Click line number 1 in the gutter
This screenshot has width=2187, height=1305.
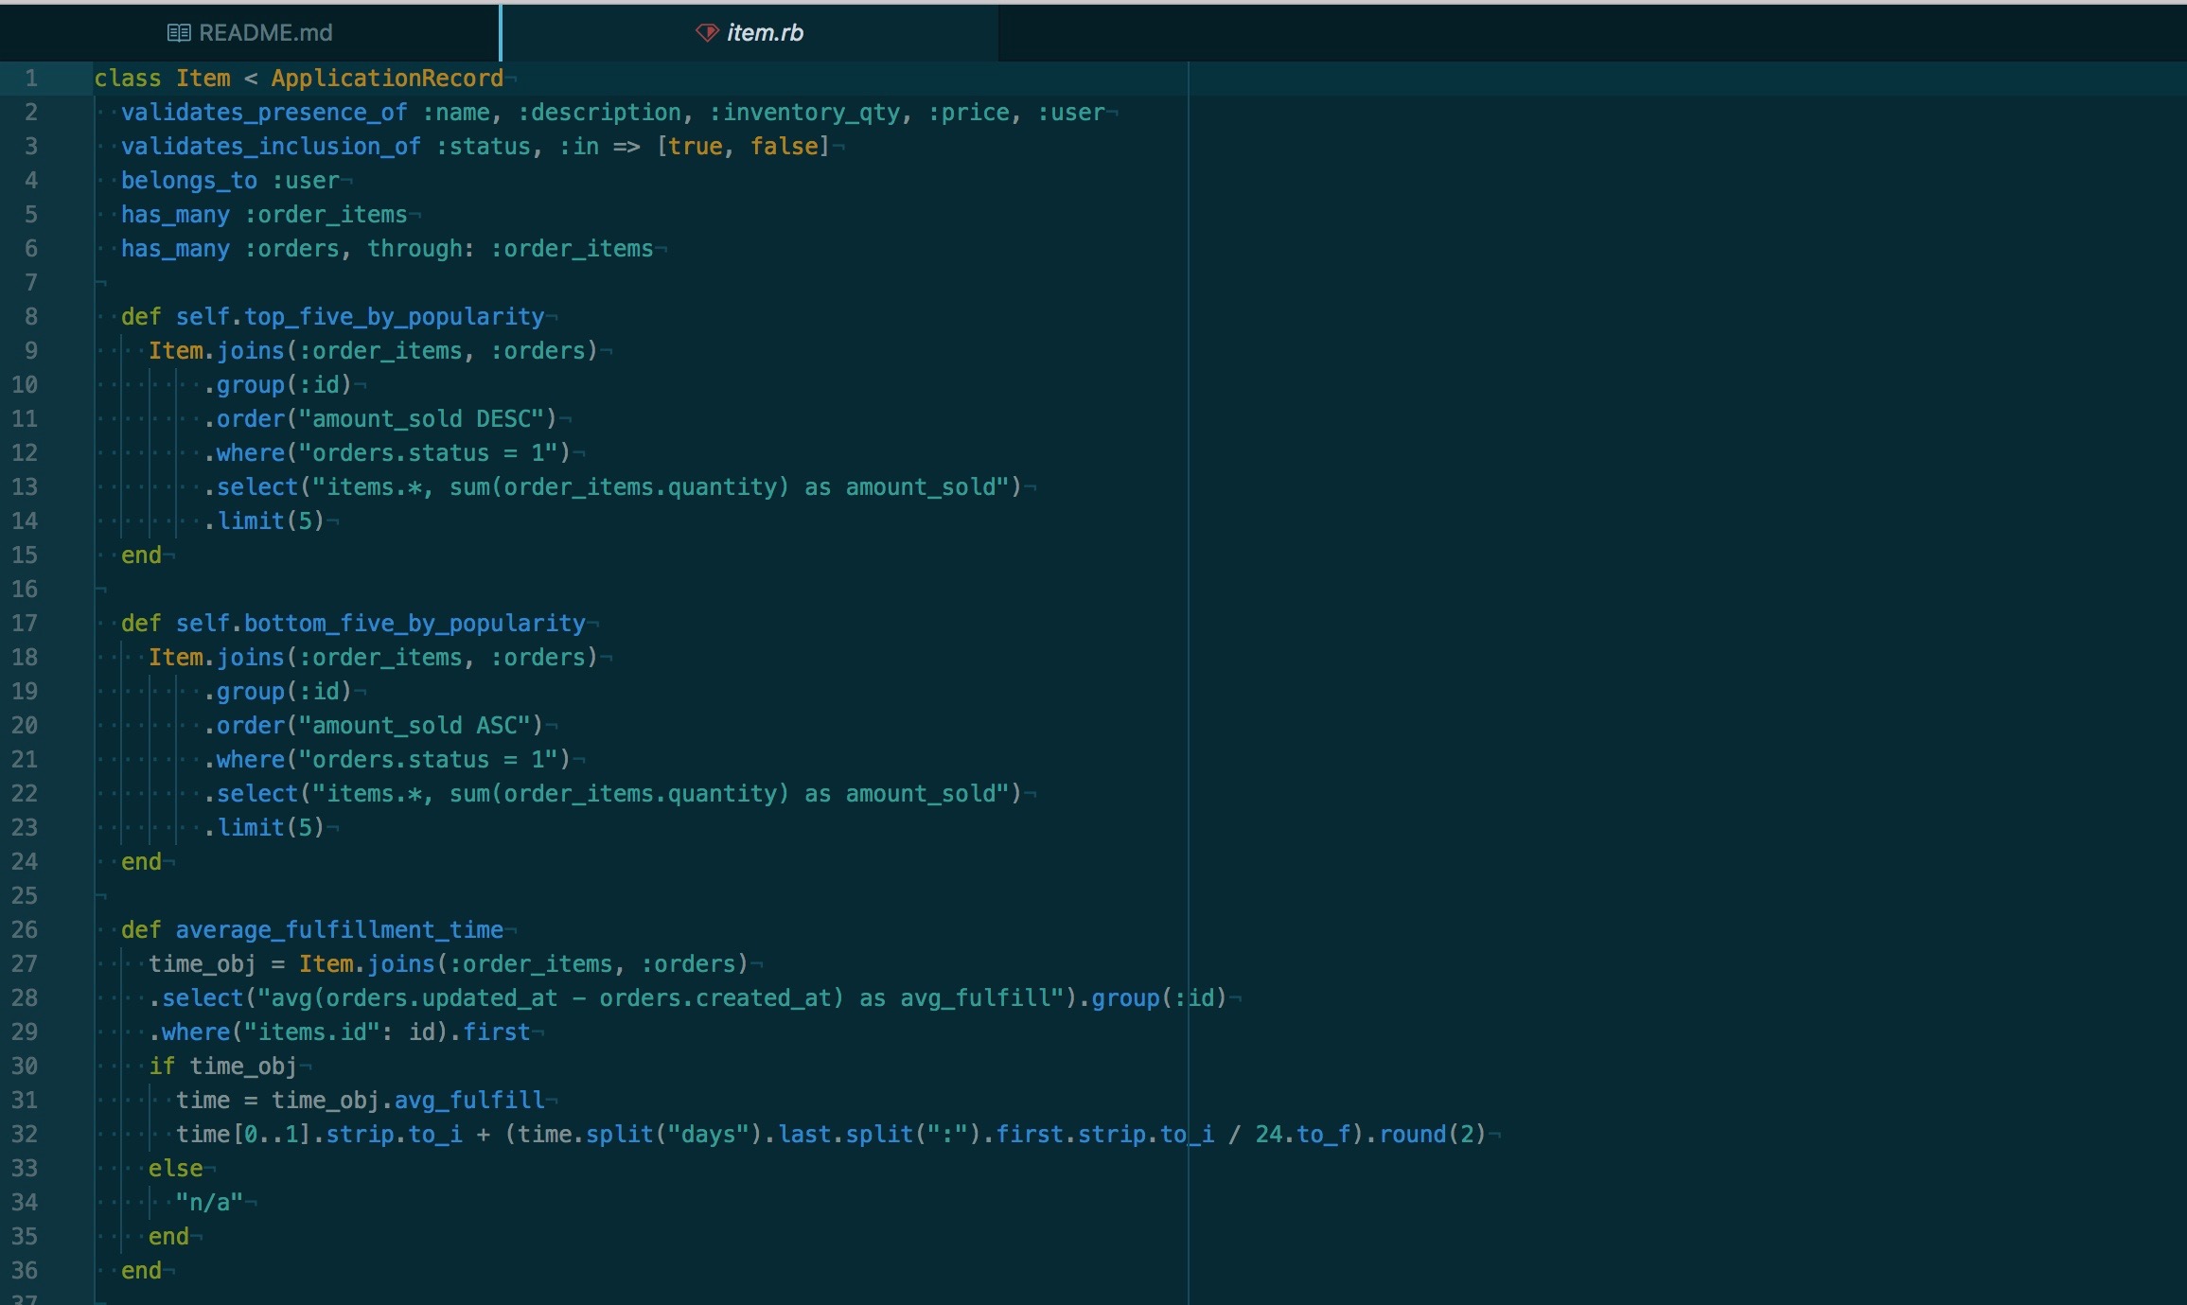point(31,79)
